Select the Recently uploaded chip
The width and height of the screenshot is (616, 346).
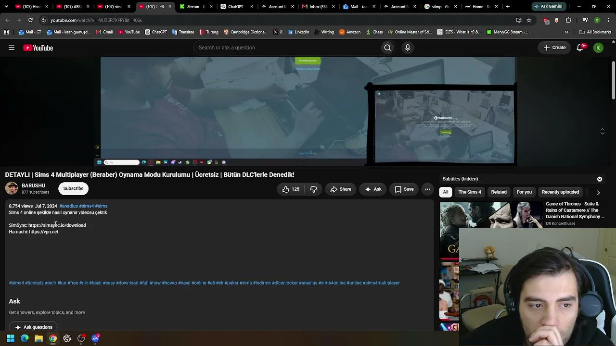[560, 192]
